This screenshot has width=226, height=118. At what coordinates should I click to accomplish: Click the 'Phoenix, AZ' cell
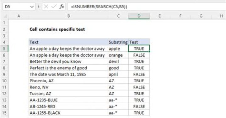[68, 81]
